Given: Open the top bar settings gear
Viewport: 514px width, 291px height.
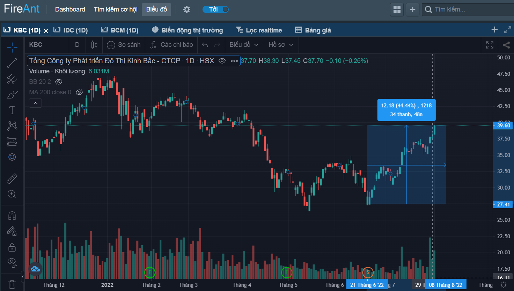Looking at the screenshot, I should [x=187, y=9].
